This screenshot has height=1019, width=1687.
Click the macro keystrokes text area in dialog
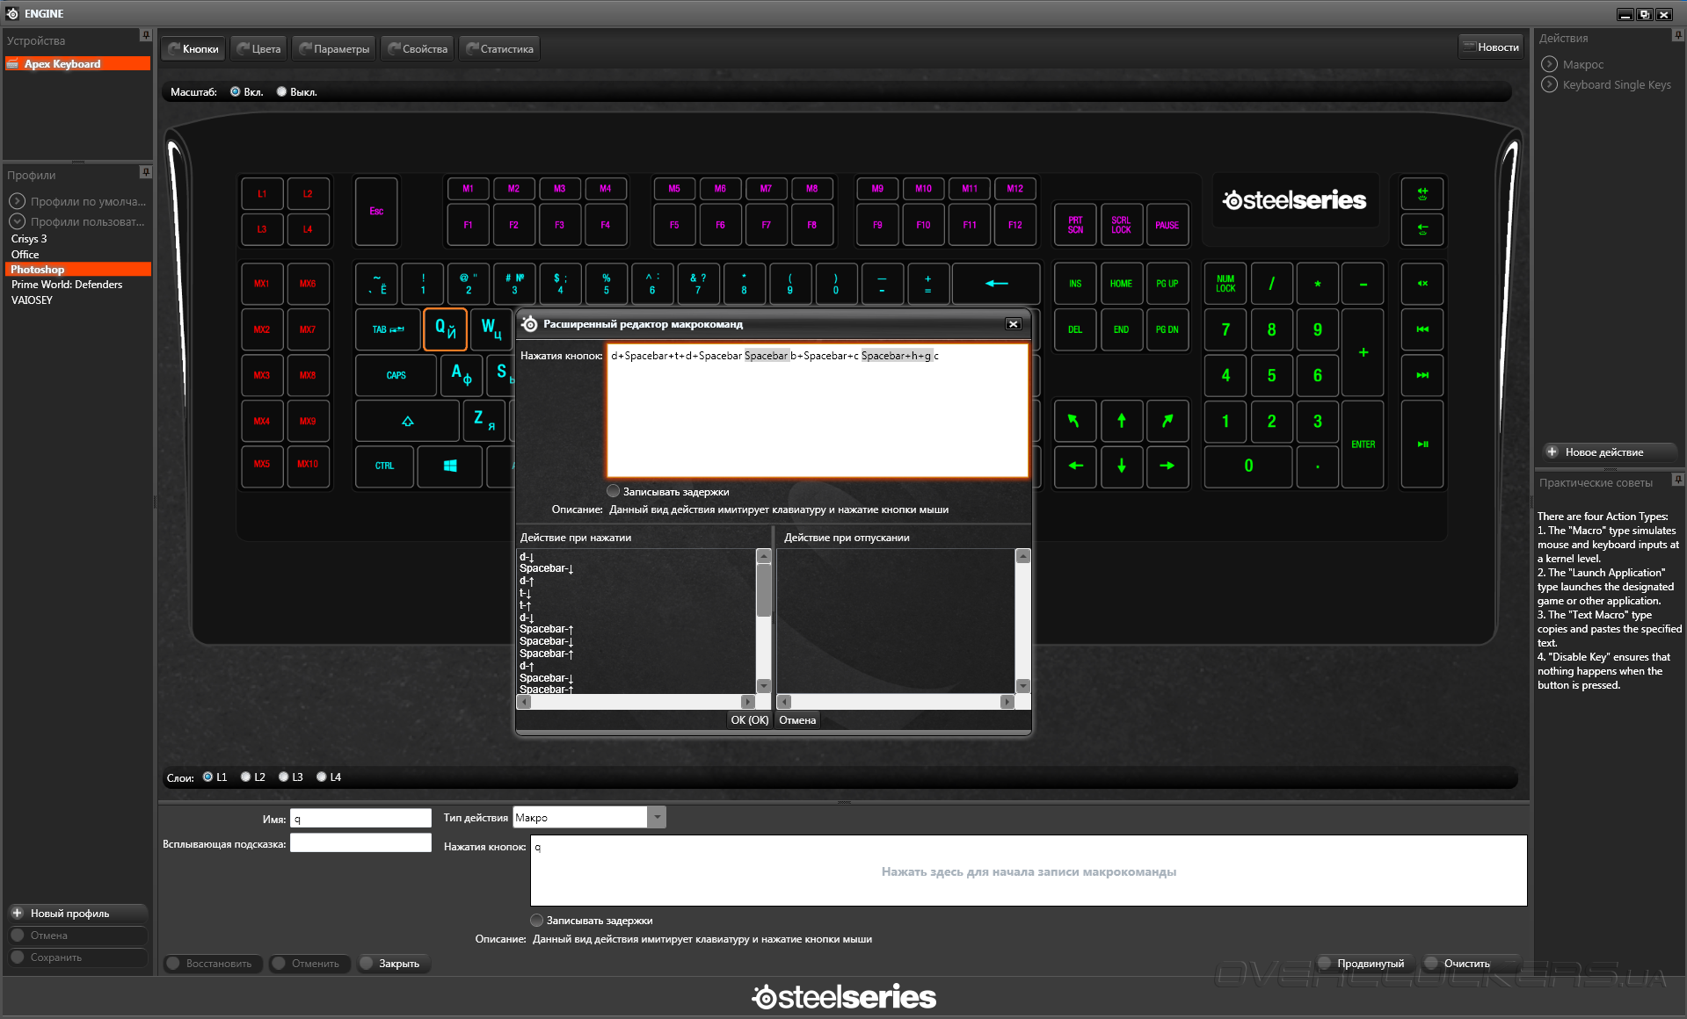click(x=818, y=410)
